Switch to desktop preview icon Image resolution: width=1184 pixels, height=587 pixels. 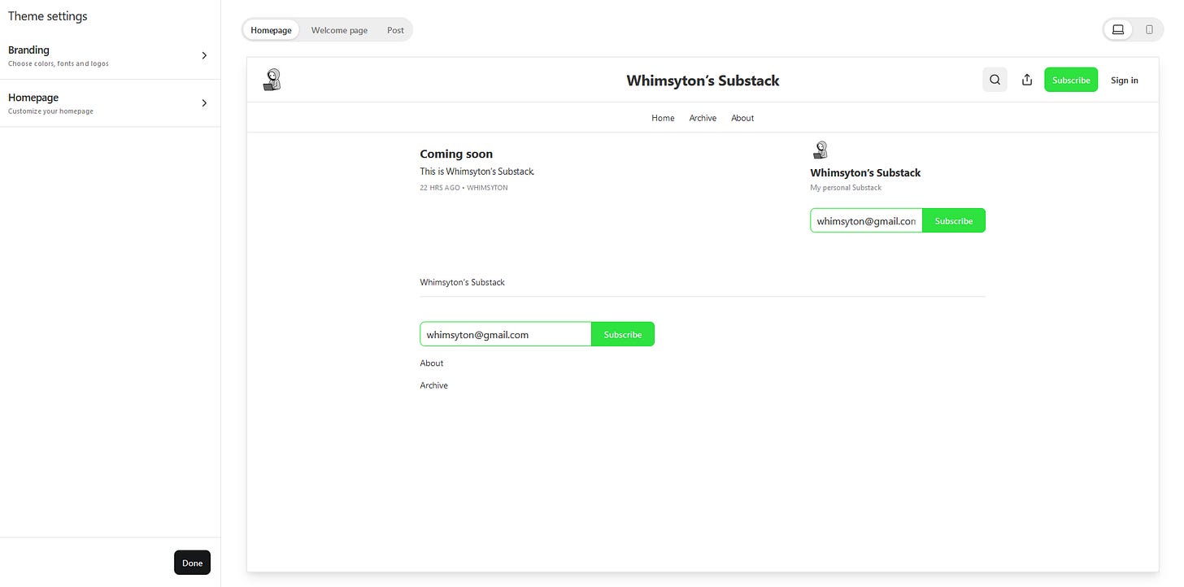[x=1118, y=30]
